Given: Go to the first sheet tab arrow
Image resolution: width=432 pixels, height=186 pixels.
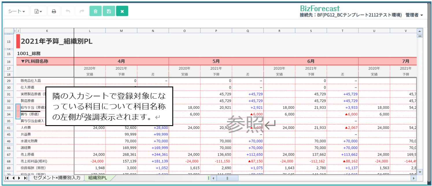Looking at the screenshot, I should click(x=7, y=178).
